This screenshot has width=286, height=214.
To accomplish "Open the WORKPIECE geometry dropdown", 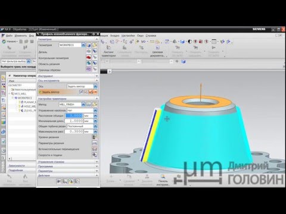I will pyautogui.click(x=83, y=45).
